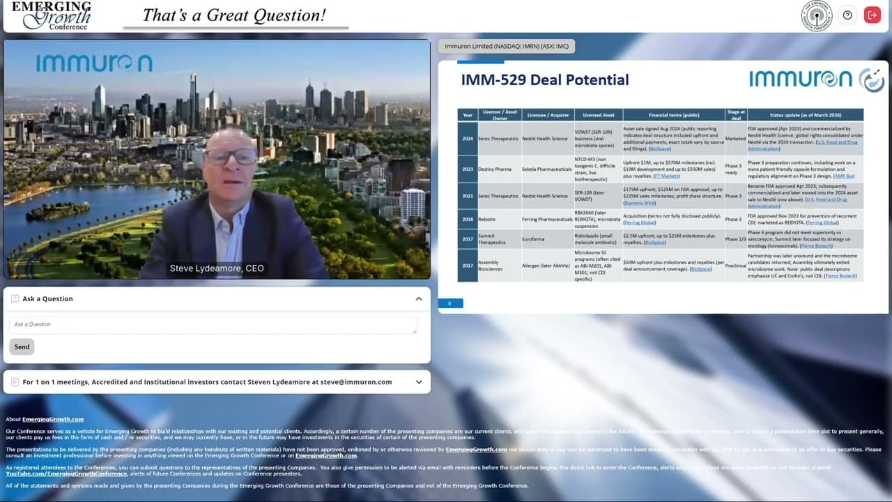
Task: Click the Emerging Growth Conference logo
Action: (x=51, y=15)
